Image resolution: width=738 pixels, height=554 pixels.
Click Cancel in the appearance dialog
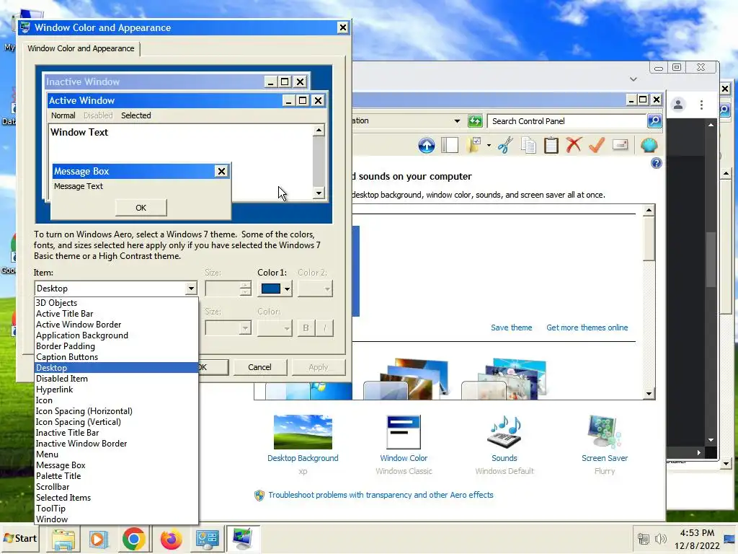(x=259, y=367)
